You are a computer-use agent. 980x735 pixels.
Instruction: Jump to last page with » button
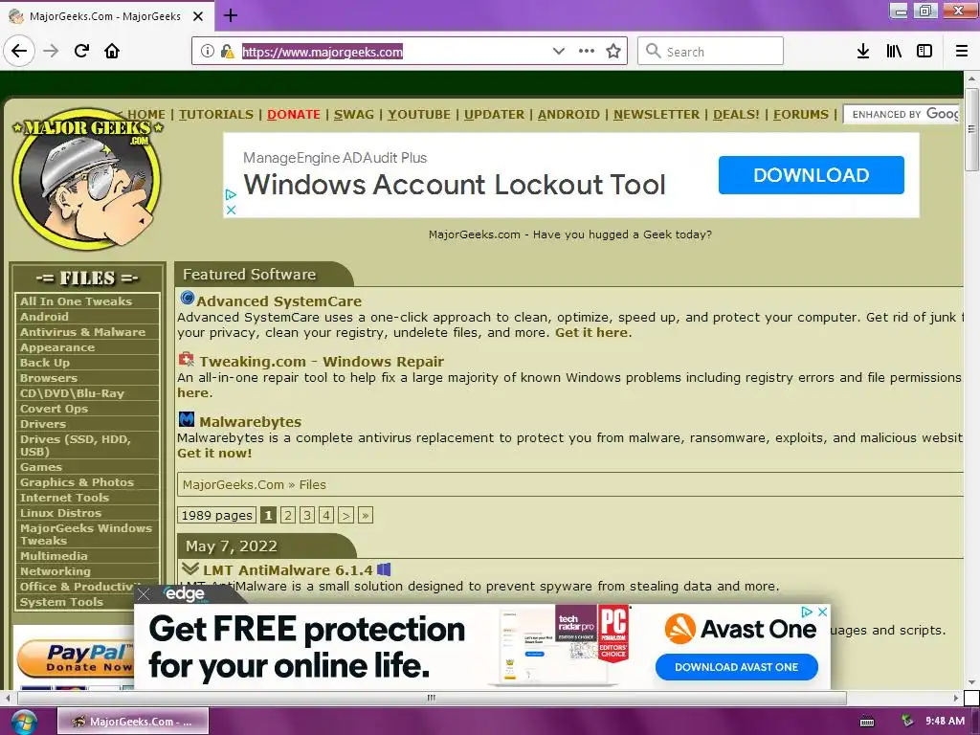coord(366,515)
